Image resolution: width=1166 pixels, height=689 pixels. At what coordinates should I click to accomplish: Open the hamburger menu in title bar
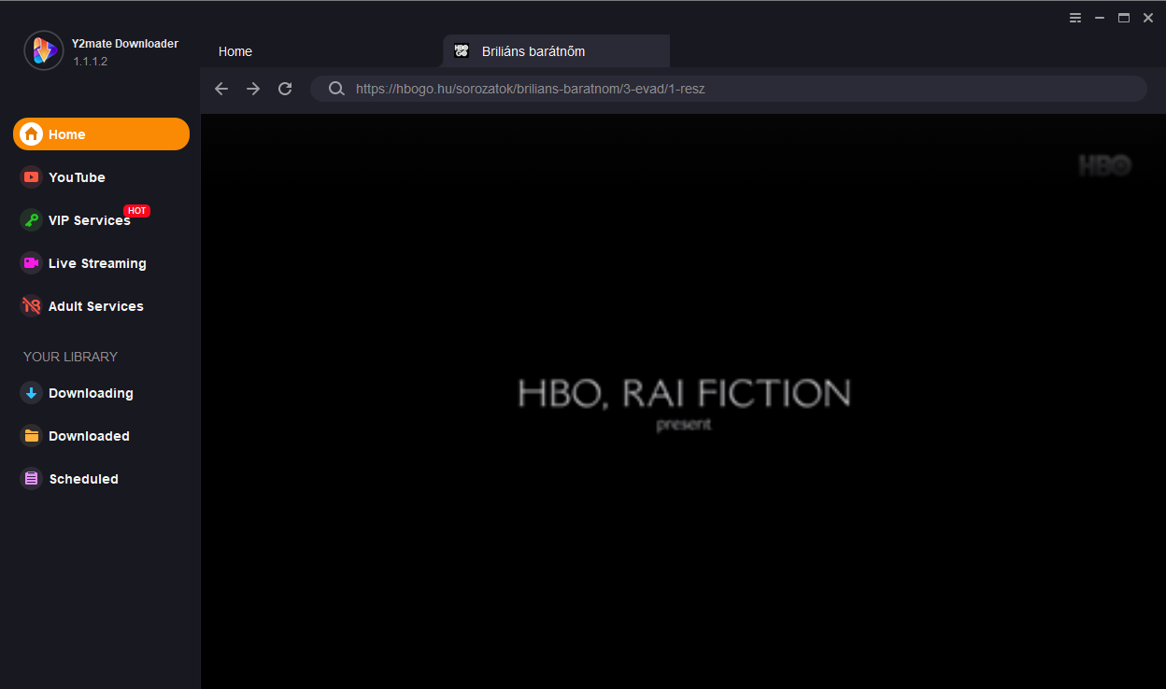[1075, 18]
